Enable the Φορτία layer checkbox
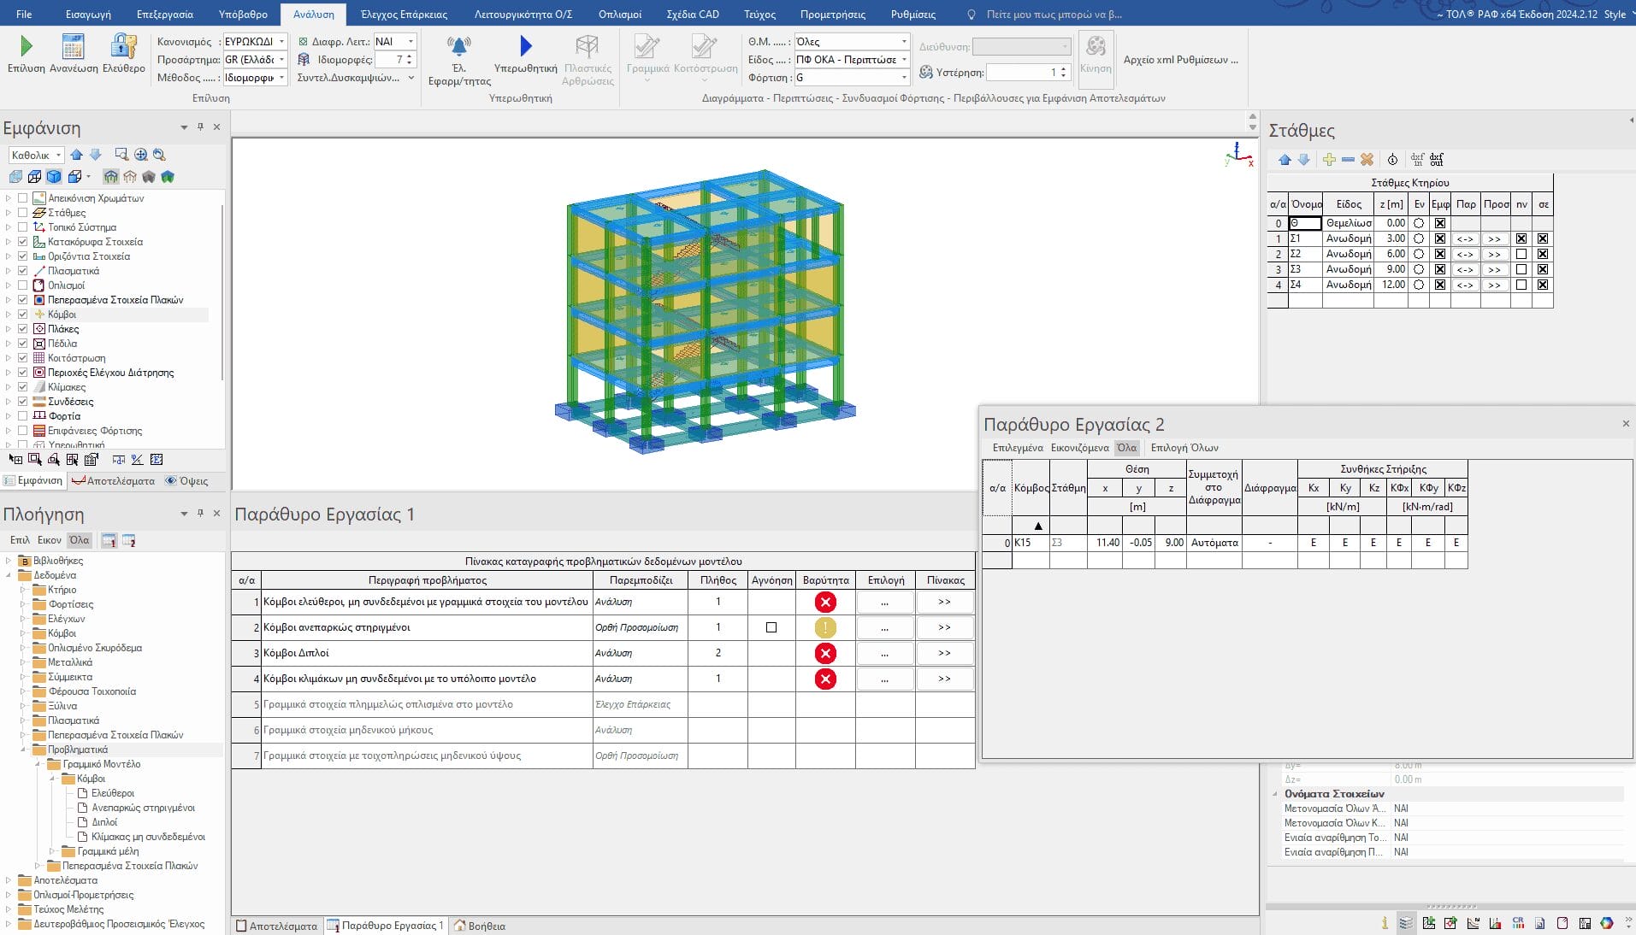The image size is (1636, 935). coord(23,416)
